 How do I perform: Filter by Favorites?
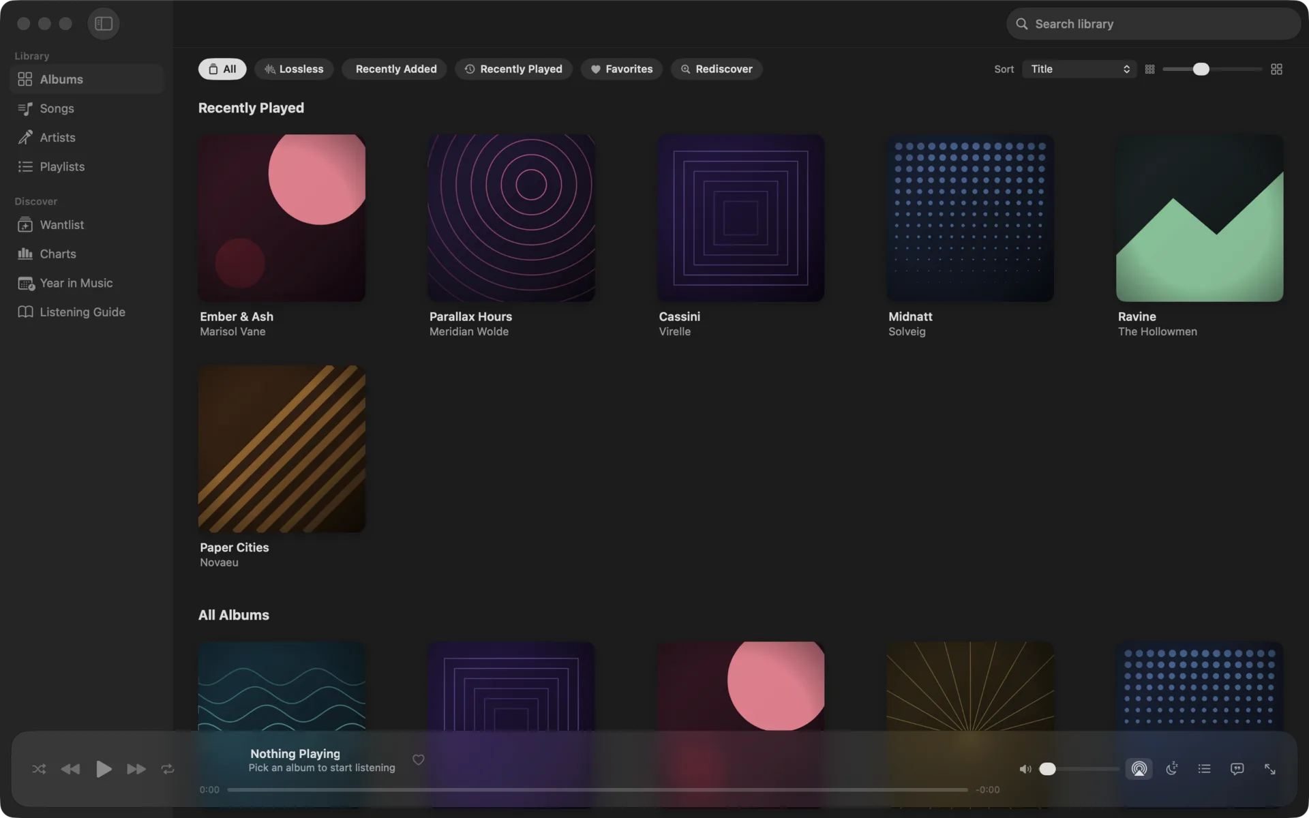[x=621, y=69]
